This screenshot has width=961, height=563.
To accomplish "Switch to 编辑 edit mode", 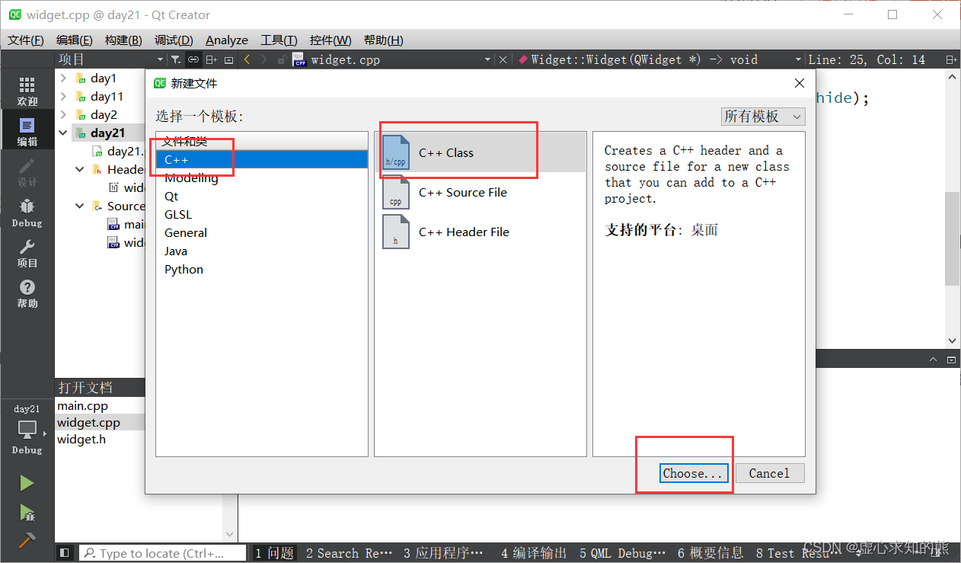I will coord(27,131).
